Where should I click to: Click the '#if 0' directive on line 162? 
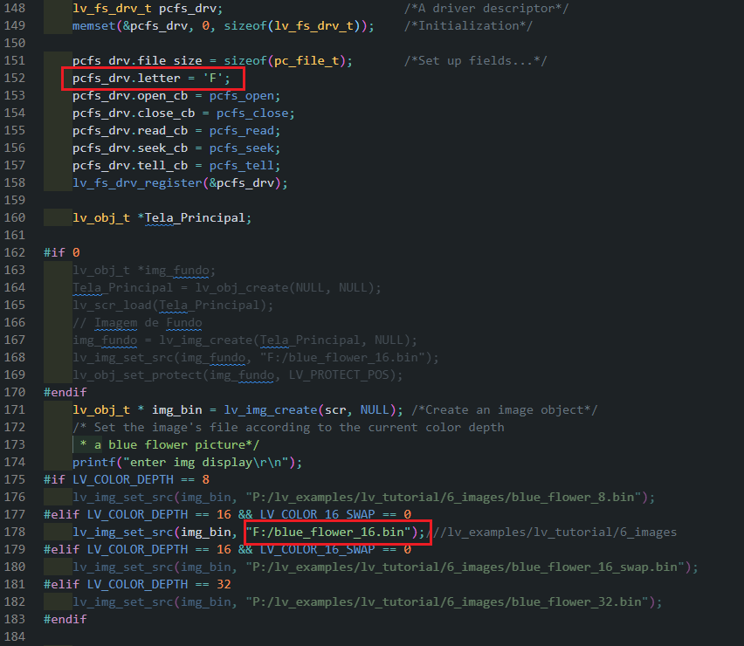tap(62, 252)
